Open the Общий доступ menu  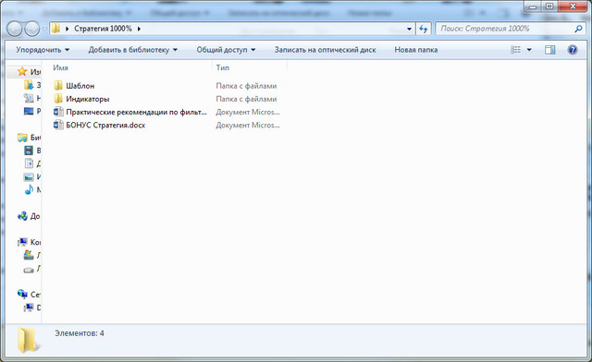tap(226, 50)
